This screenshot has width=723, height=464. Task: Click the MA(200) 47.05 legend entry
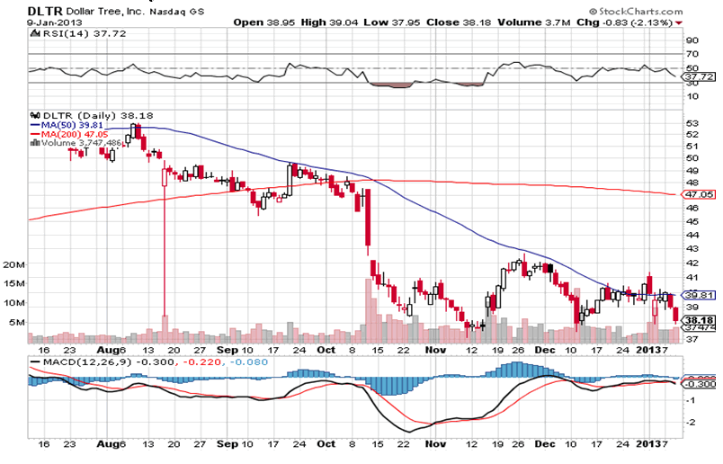(75, 134)
